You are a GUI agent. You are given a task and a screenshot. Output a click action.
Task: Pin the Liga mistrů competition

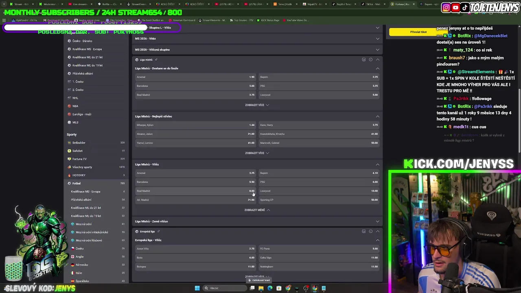(156, 60)
